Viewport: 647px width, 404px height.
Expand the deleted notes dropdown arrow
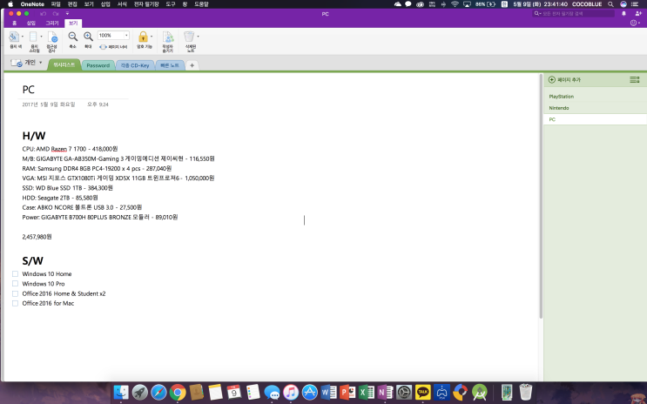pyautogui.click(x=198, y=37)
